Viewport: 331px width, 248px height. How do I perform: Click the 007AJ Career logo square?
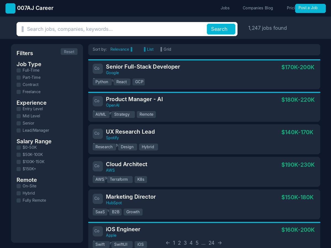coord(10,8)
